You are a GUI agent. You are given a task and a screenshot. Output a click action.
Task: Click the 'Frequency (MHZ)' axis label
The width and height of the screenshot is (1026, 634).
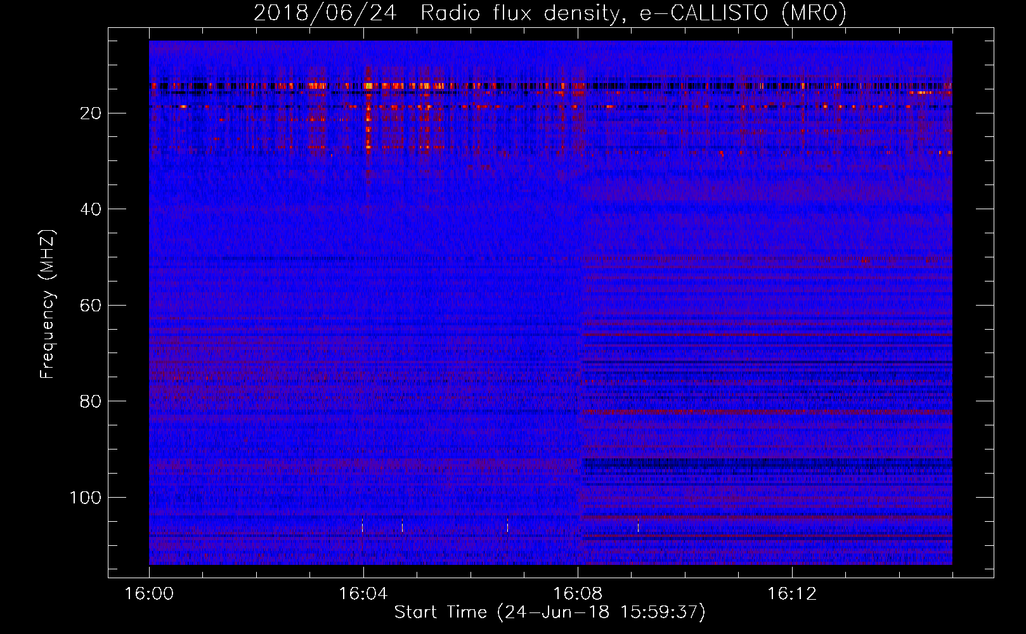(x=48, y=304)
